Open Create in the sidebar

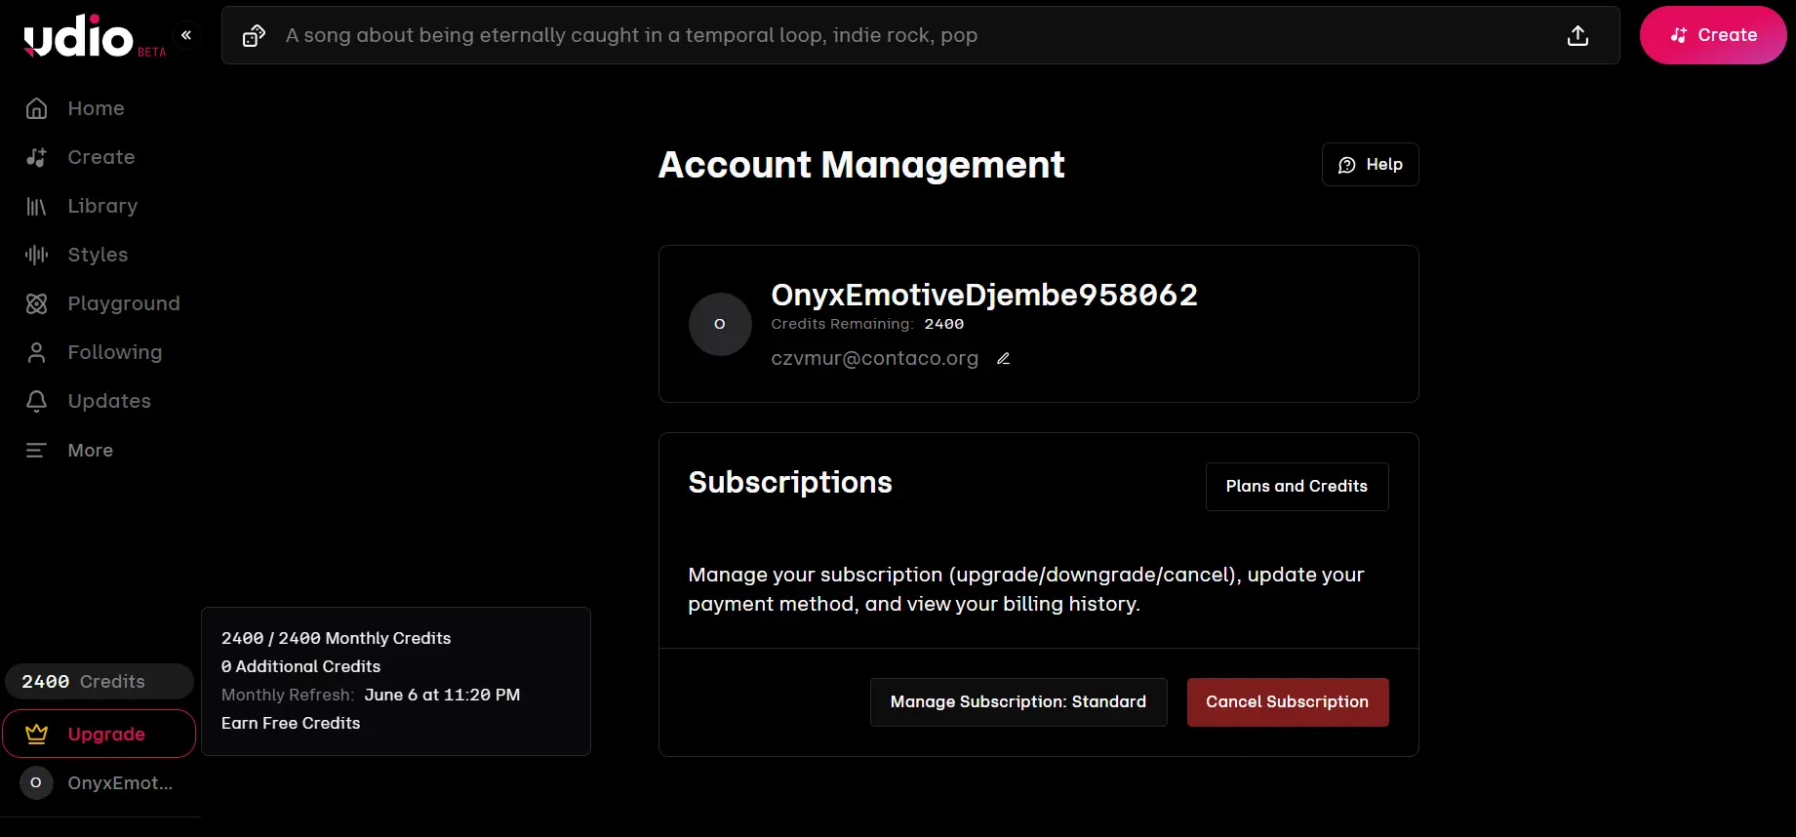(x=100, y=157)
